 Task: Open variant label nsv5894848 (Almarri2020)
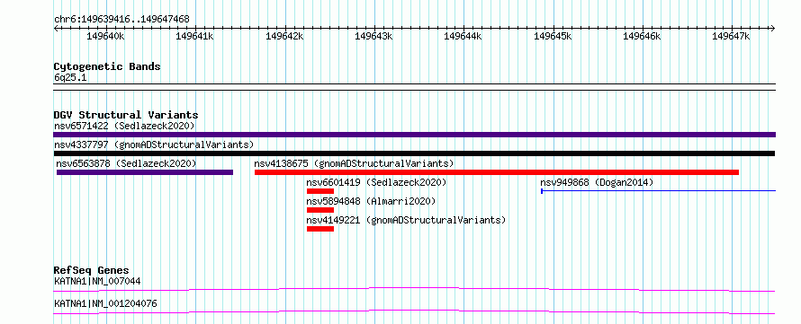tap(371, 201)
